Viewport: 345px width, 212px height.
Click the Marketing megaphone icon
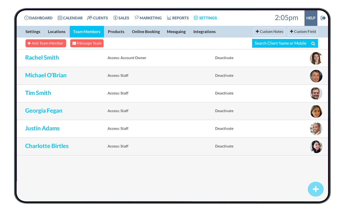(x=136, y=18)
